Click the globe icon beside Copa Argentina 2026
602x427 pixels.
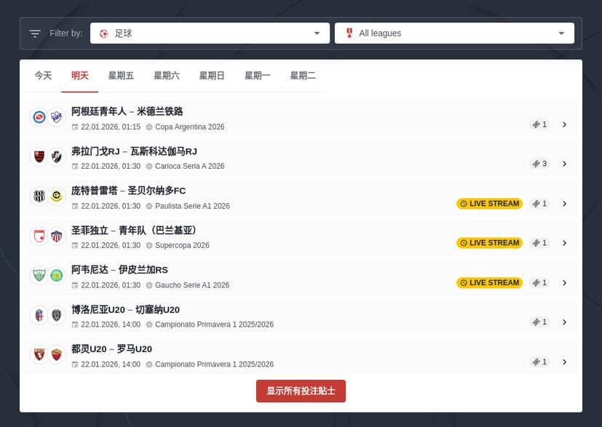tap(151, 127)
